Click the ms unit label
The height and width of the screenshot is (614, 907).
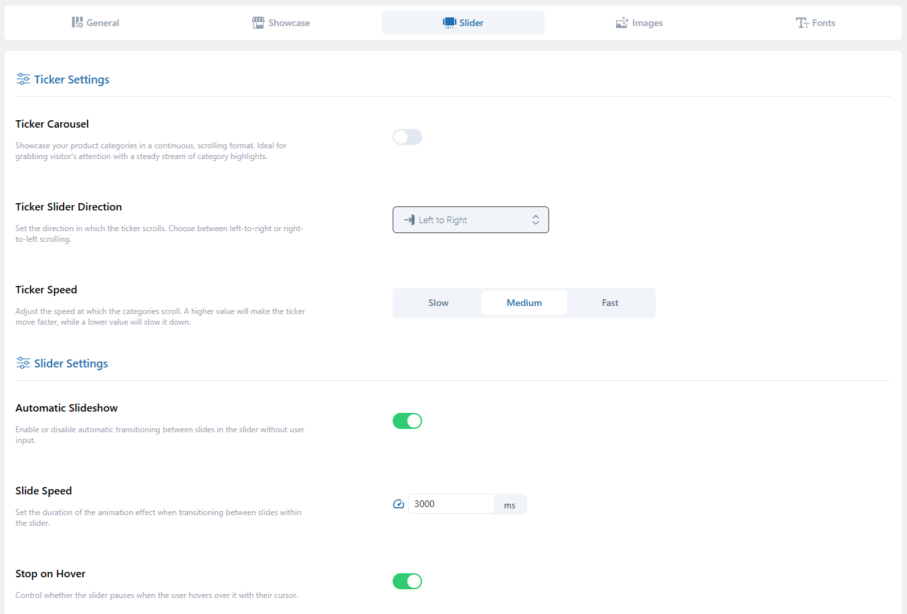pos(510,504)
